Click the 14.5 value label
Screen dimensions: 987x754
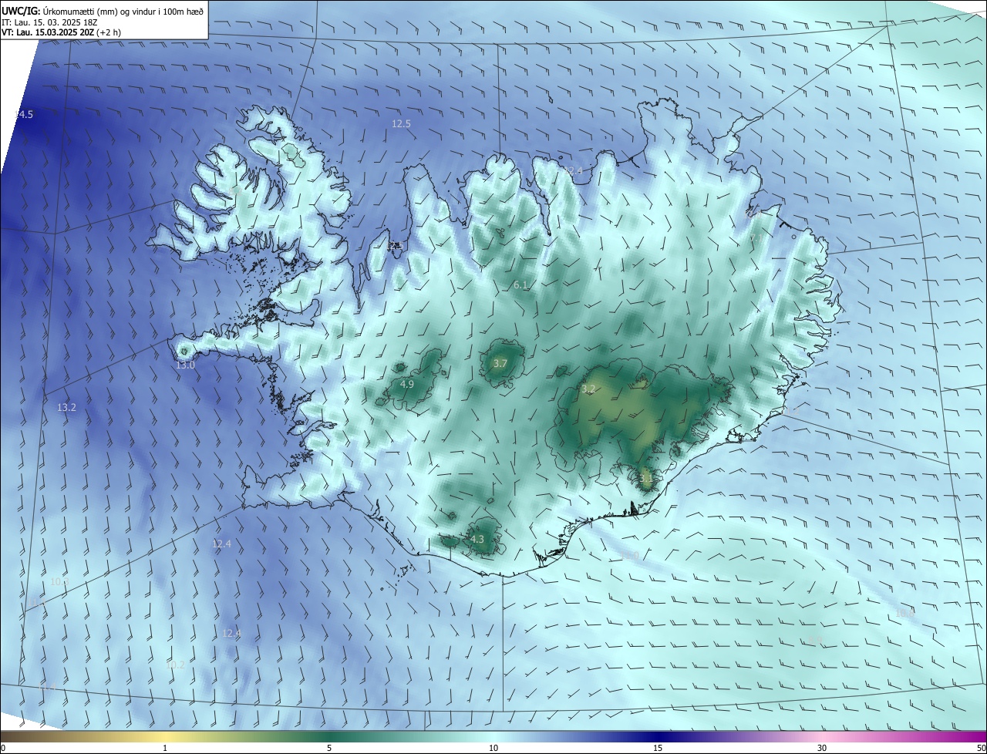click(24, 115)
